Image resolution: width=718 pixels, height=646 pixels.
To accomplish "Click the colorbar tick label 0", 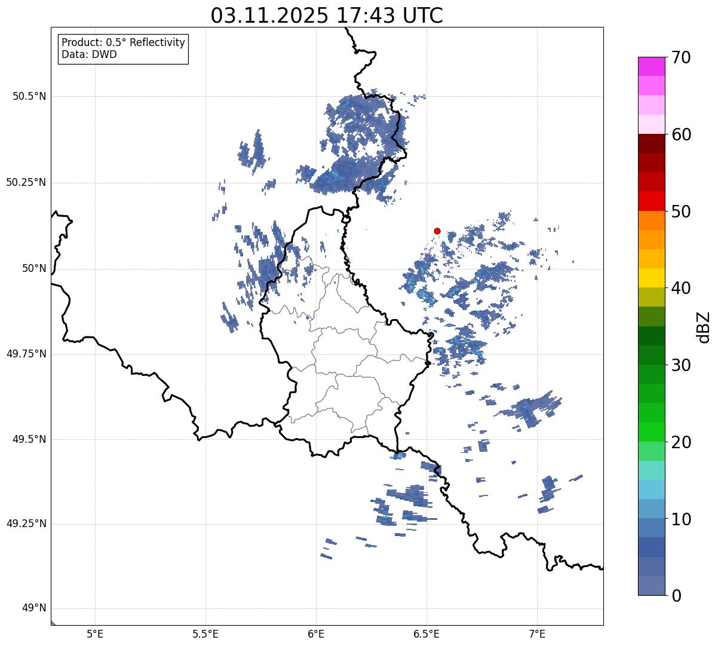I will click(676, 596).
